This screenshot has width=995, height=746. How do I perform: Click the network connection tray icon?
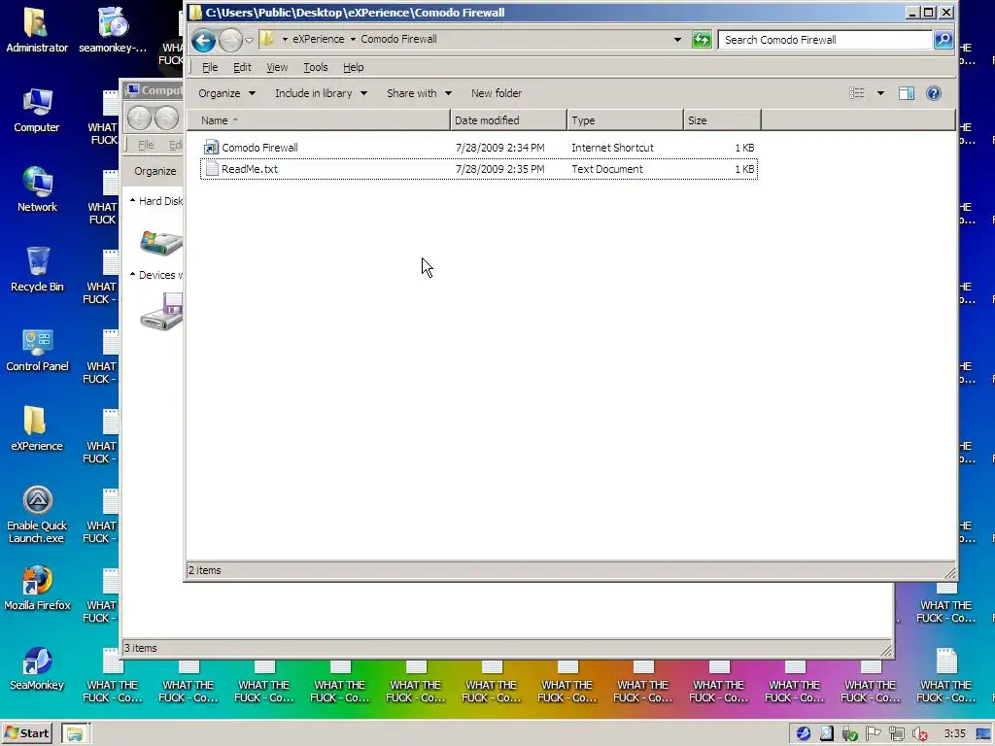click(897, 734)
